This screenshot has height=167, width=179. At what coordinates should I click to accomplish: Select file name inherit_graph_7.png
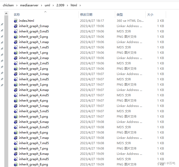tap(34, 149)
